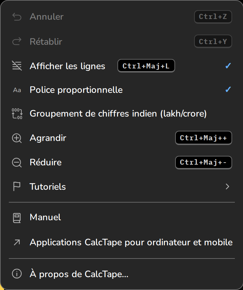Viewport: 243px width, 290px height.
Task: Open À propos de CalcTape…
Action: click(x=121, y=274)
